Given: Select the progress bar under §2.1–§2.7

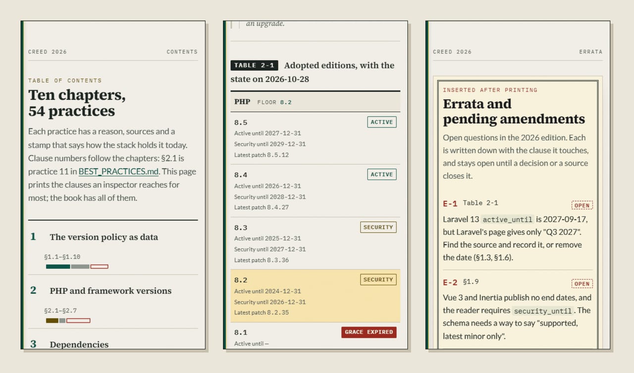Looking at the screenshot, I should (68, 320).
